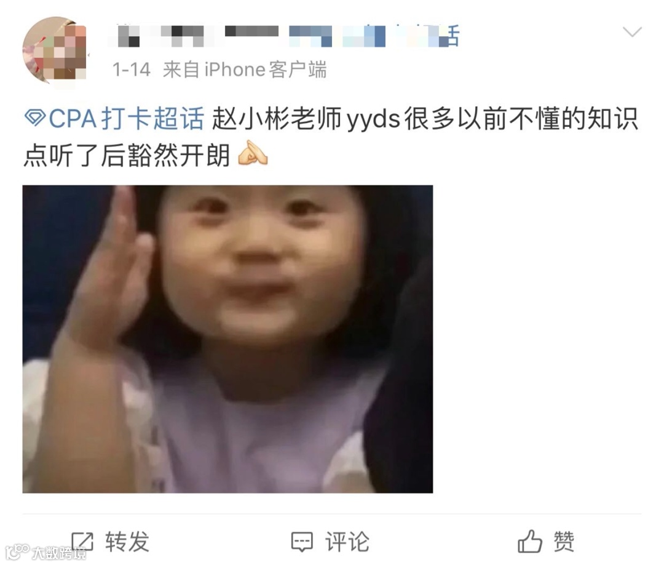Tap the 转发 label
This screenshot has width=664, height=565.
[127, 541]
